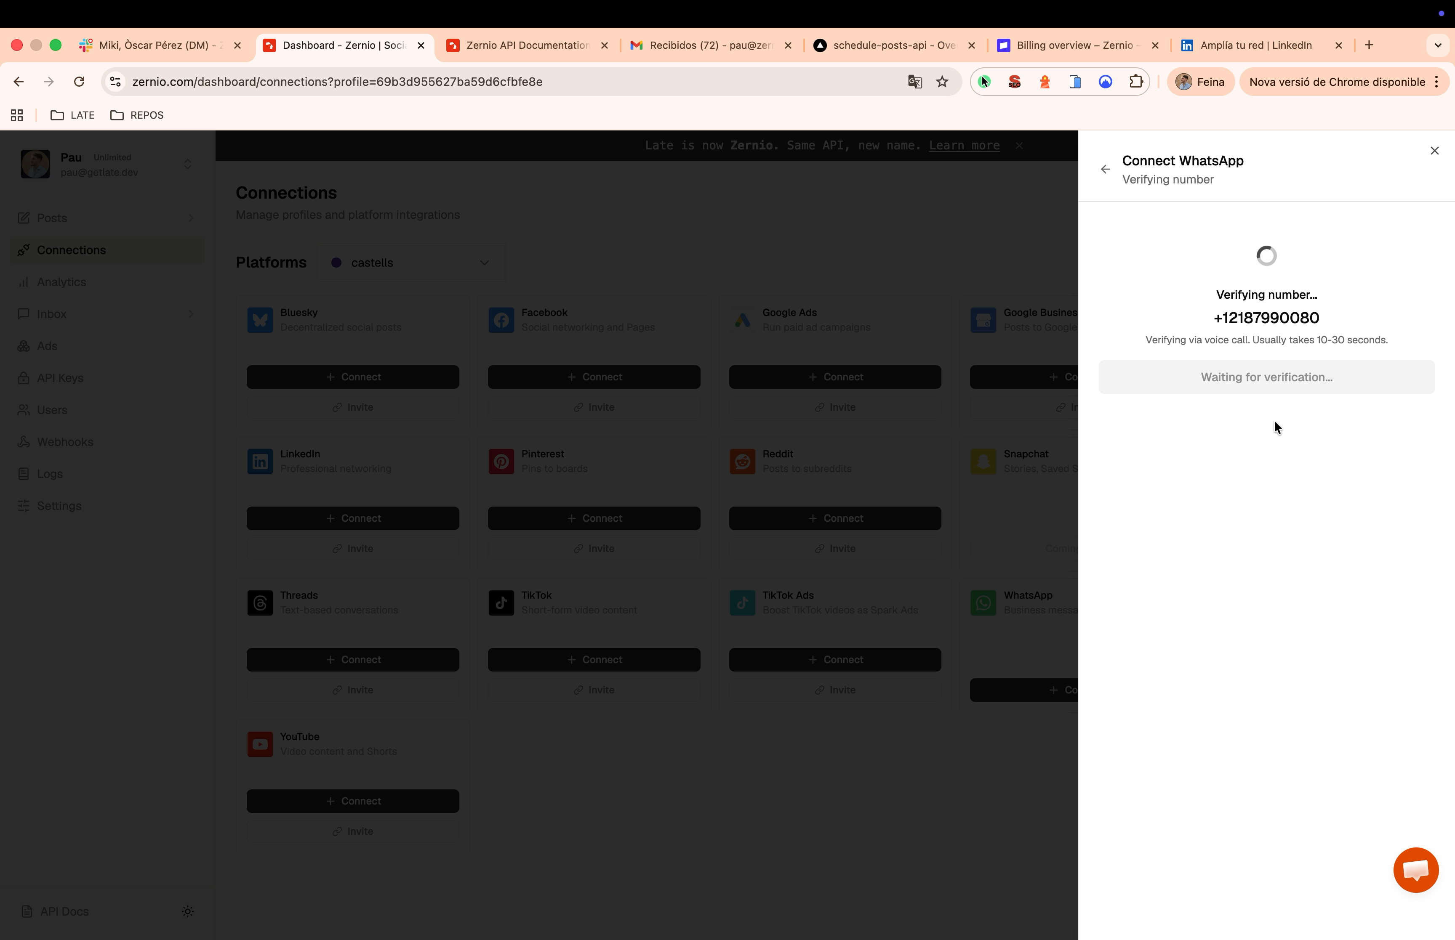Click the Learn more banner link
Viewport: 1455px width, 940px height.
tap(964, 145)
